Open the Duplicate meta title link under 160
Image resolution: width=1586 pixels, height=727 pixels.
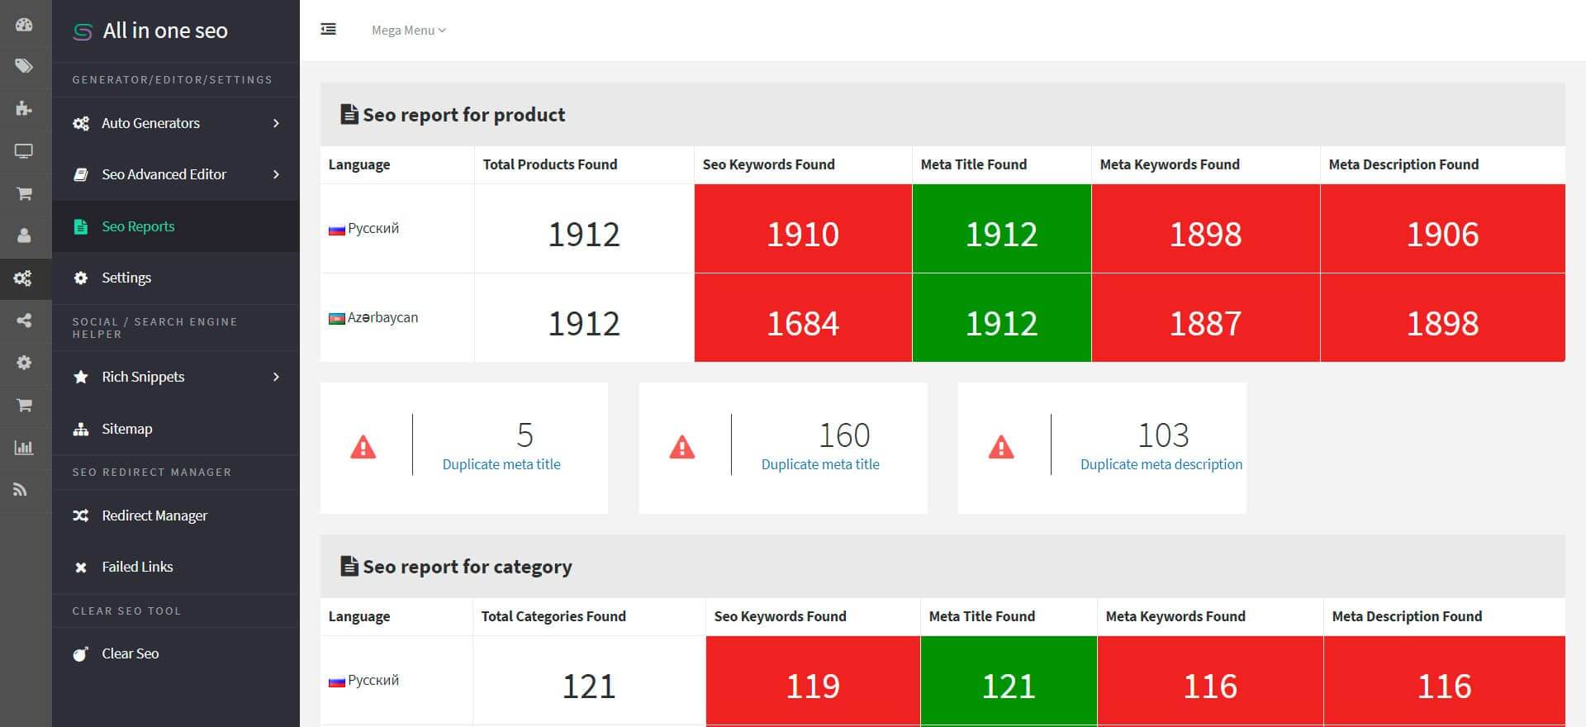tap(820, 464)
